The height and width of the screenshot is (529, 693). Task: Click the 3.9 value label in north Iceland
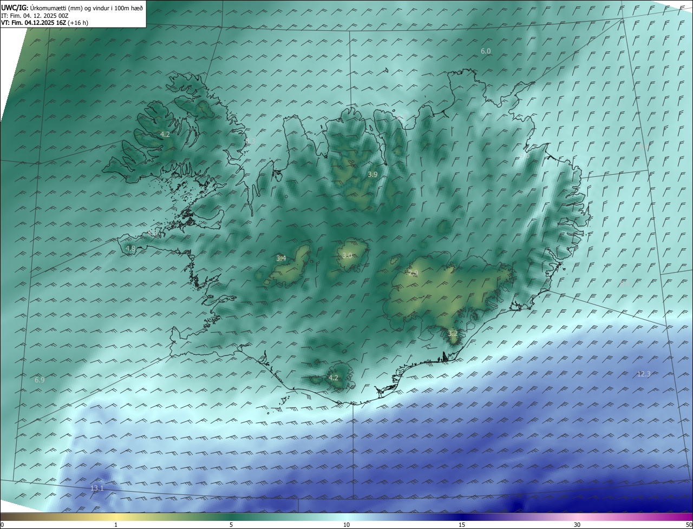coord(372,174)
